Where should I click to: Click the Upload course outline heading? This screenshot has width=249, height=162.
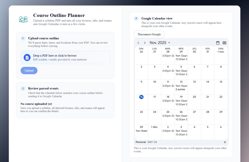click(x=44, y=38)
